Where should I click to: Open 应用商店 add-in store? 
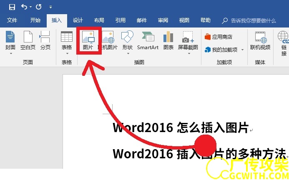pos(219,37)
